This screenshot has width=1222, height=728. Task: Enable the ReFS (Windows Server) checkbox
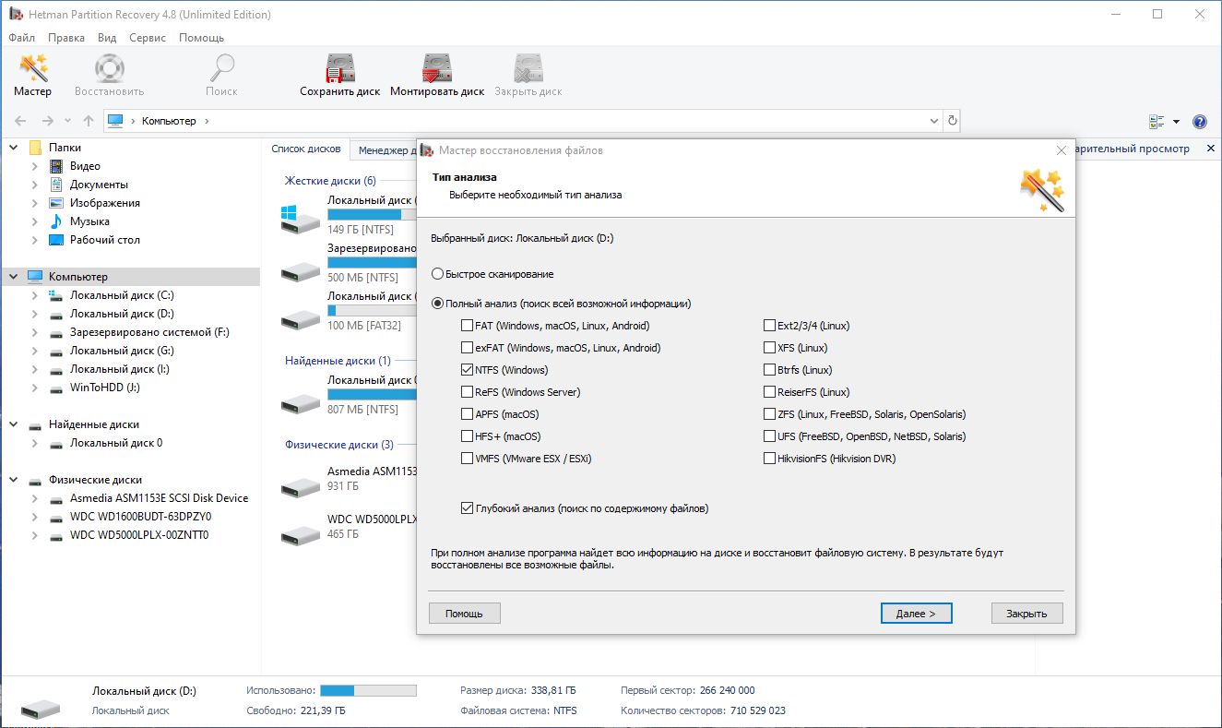click(x=467, y=392)
